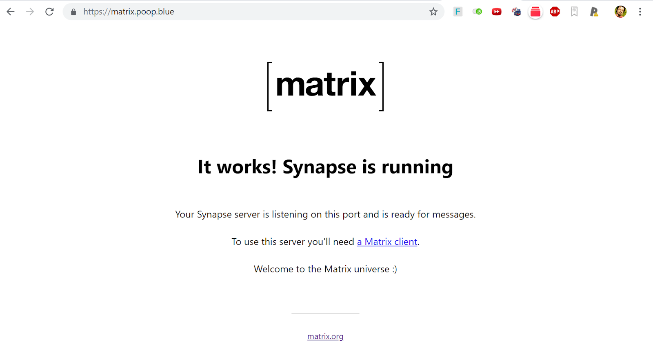Open the P extension with warning badge
The image size is (653, 364).
pyautogui.click(x=594, y=12)
